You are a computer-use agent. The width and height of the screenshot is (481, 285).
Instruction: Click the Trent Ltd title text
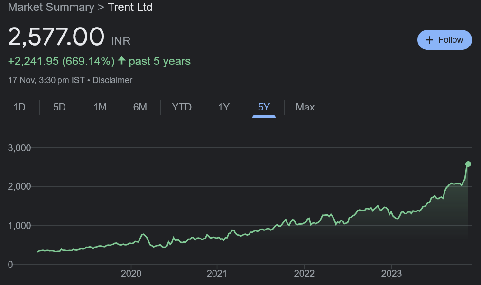coord(130,8)
